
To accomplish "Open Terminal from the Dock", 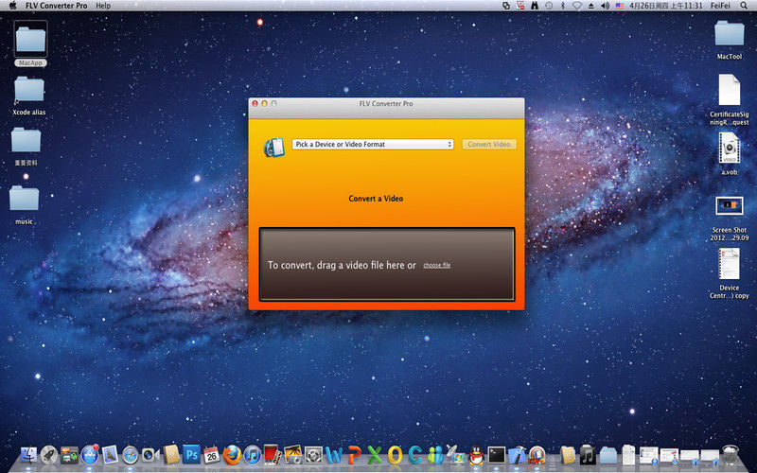I will 496,455.
